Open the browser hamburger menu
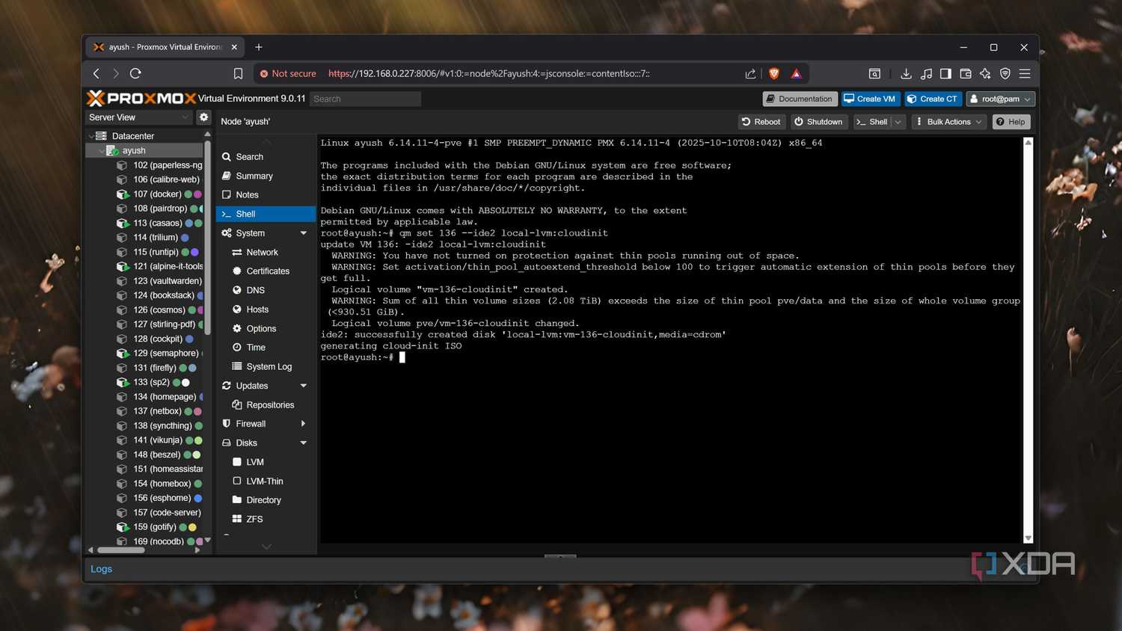1122x631 pixels. tap(1025, 73)
